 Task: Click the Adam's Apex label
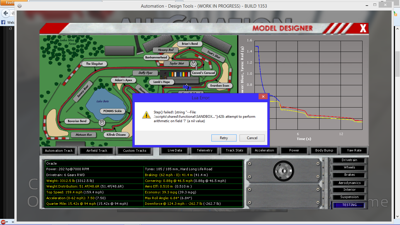tap(123, 80)
